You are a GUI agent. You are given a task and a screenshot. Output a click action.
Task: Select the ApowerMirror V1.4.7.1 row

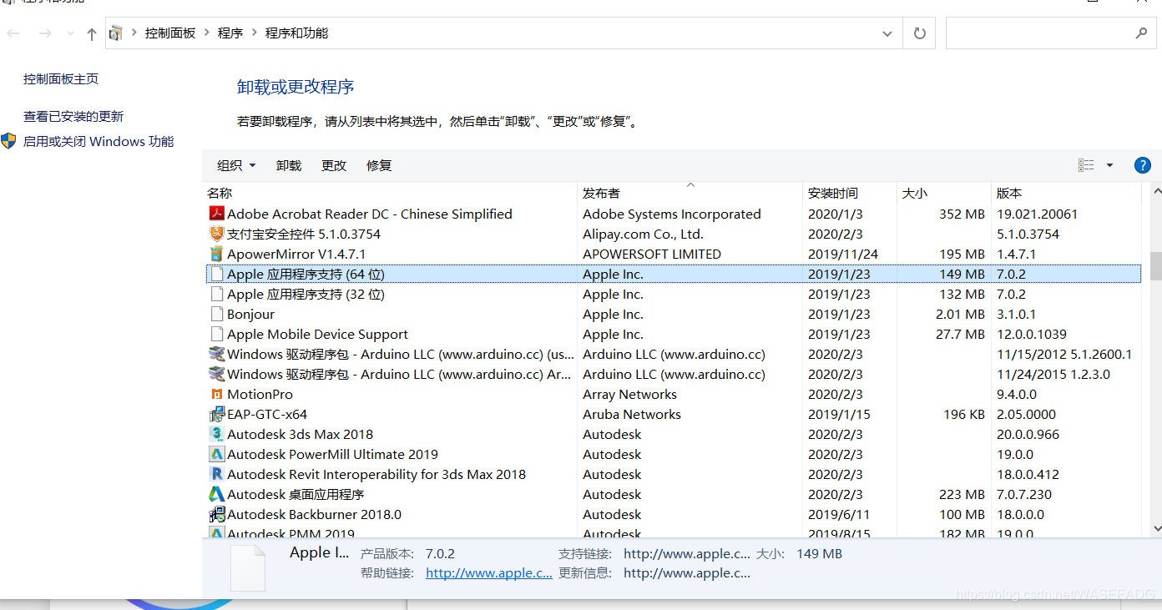673,254
